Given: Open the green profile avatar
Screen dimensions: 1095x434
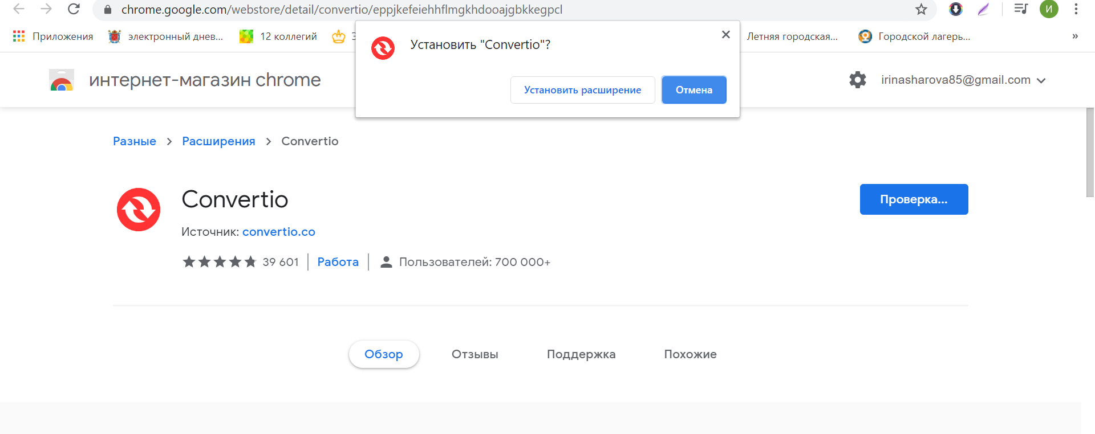Looking at the screenshot, I should coord(1048,9).
